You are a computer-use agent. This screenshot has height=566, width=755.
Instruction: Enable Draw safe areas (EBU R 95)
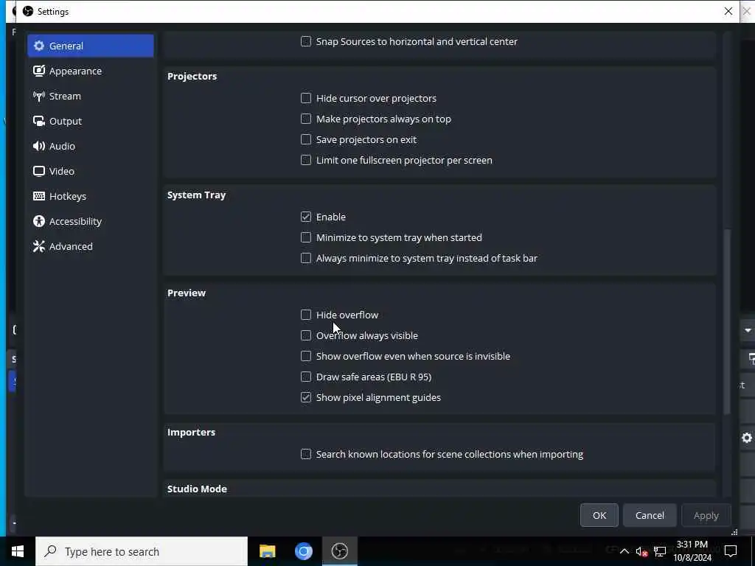(x=306, y=377)
